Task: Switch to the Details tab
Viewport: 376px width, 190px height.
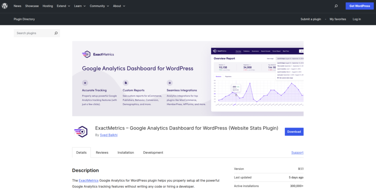Action: pyautogui.click(x=81, y=153)
